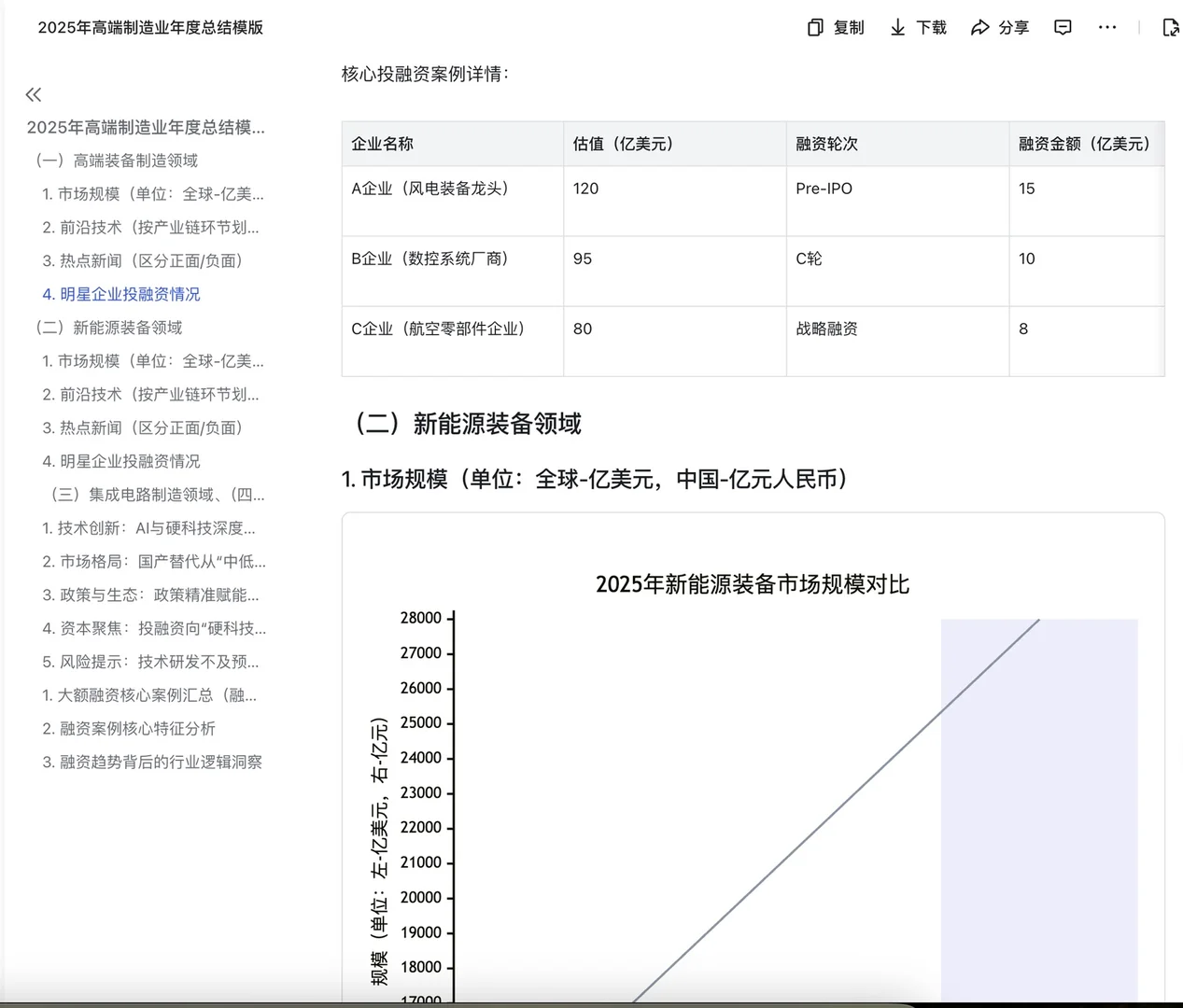Expand the （二）新能源装备领域 section
Image resolution: width=1183 pixels, height=1008 pixels.
click(116, 327)
